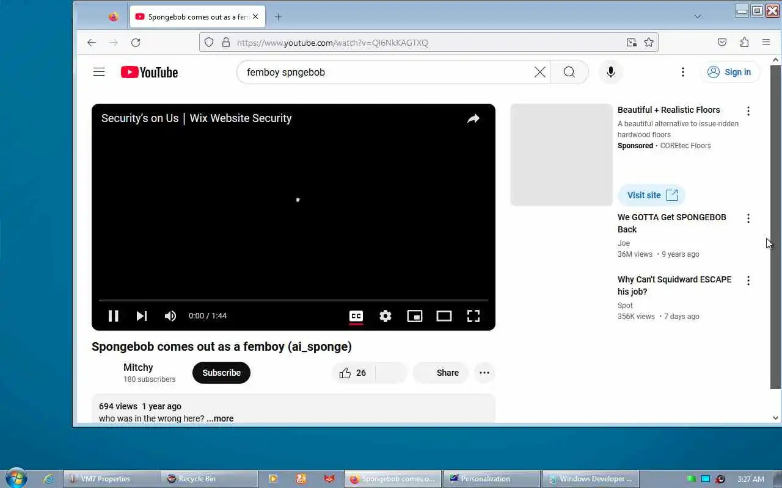View site security padlock info
Viewport: 782px width, 488px height.
[x=225, y=42]
